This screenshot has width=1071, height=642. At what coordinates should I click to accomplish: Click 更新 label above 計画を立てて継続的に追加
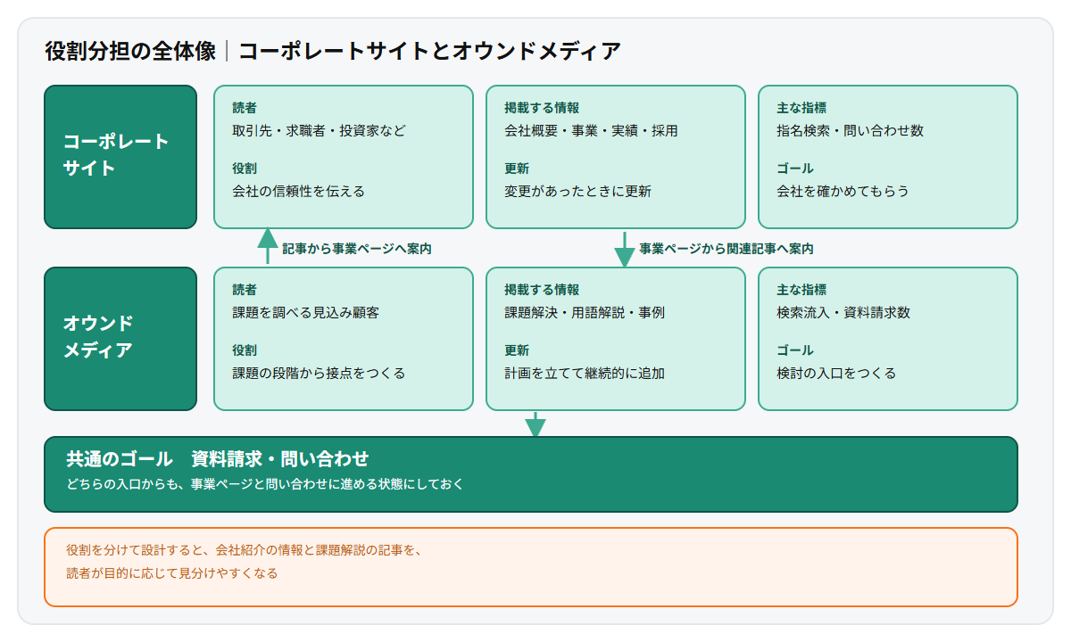517,350
